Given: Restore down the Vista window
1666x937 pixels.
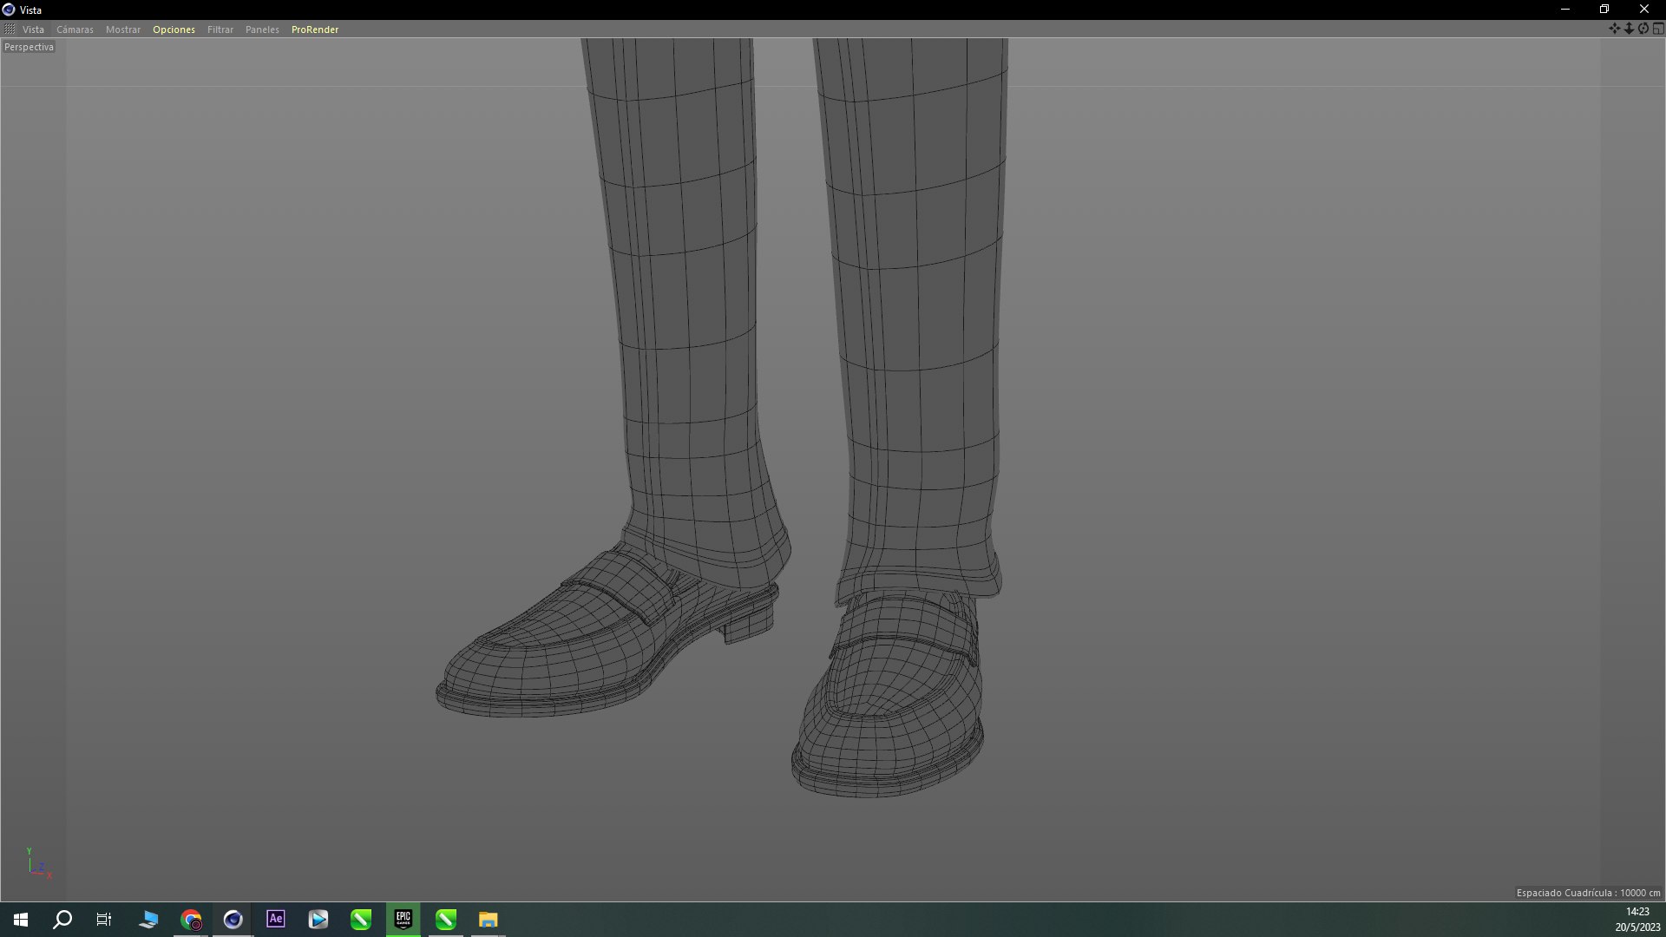Looking at the screenshot, I should point(1604,10).
